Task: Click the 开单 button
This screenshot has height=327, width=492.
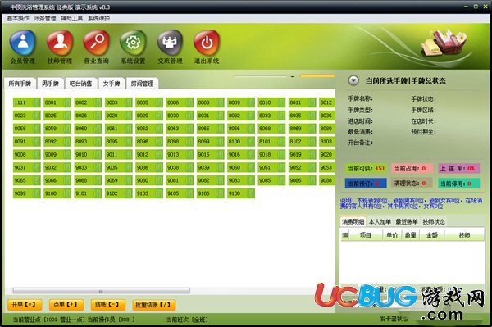Action: (x=24, y=304)
